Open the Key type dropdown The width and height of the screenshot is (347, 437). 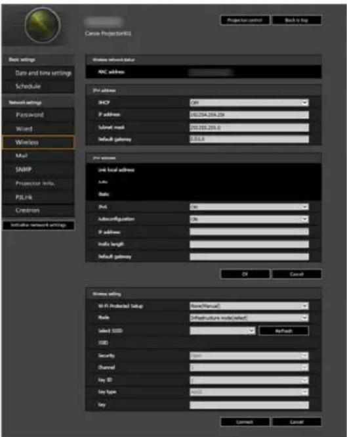[x=249, y=392]
